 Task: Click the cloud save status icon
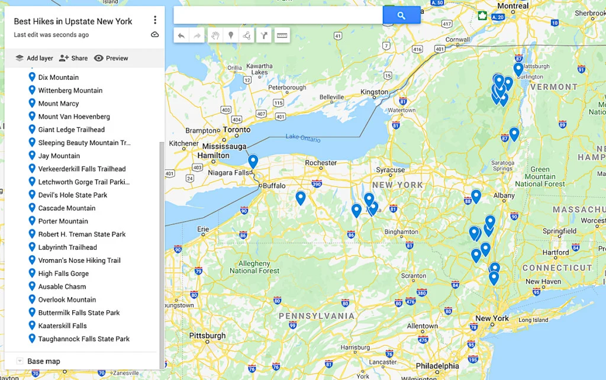[154, 34]
